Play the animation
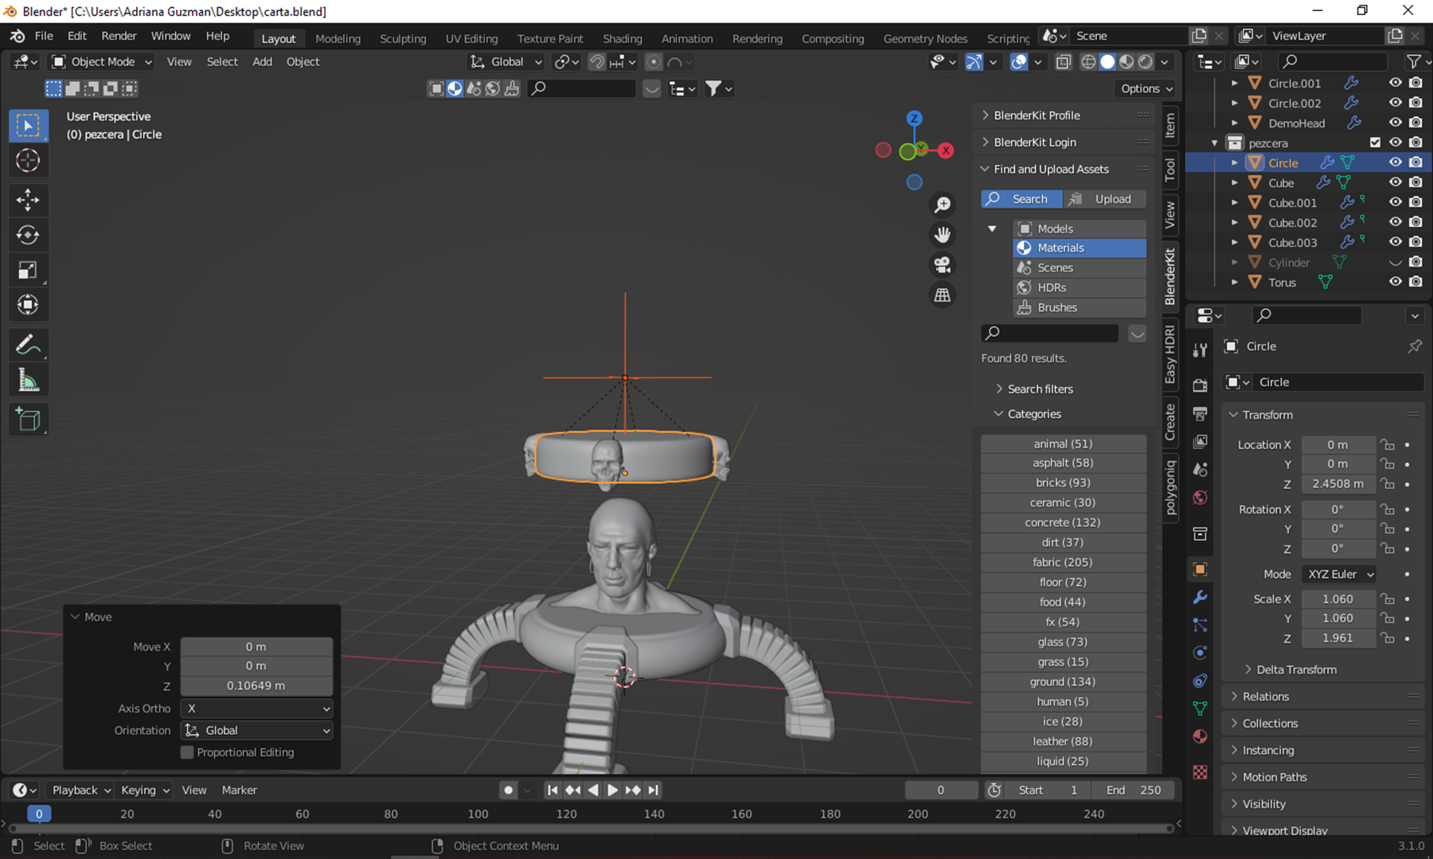 click(612, 791)
